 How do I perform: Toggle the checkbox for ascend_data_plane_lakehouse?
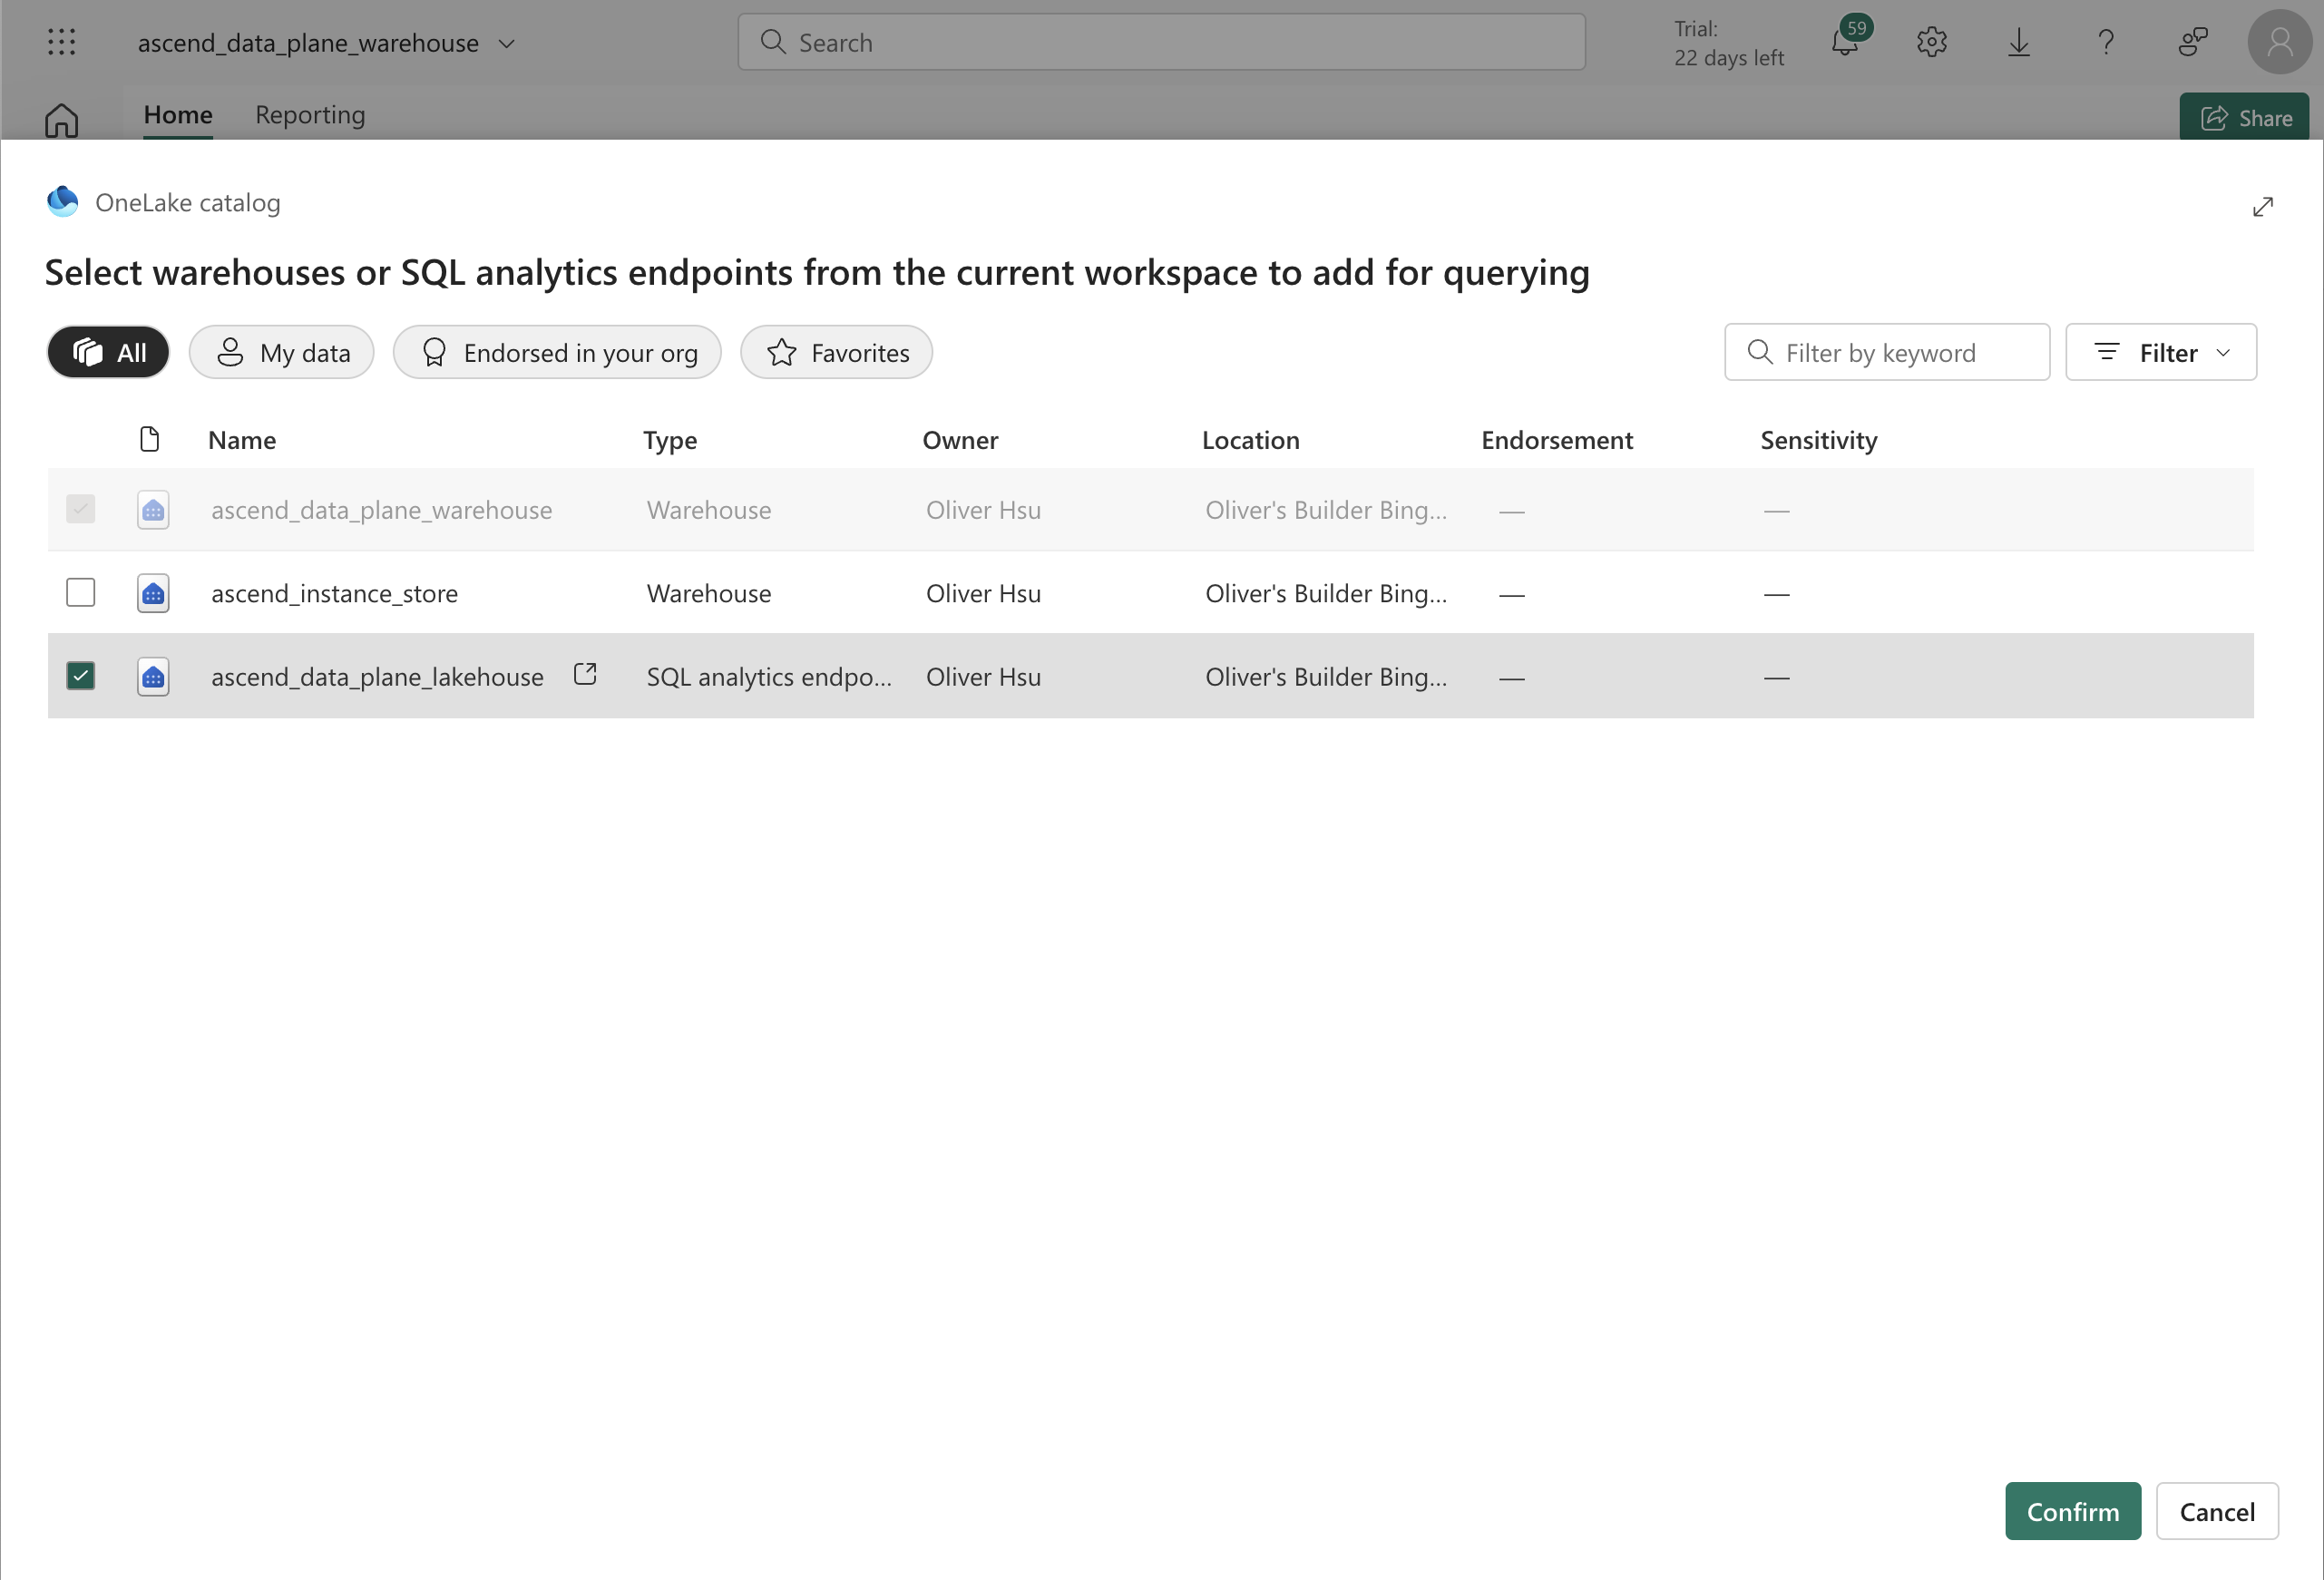pos(79,676)
